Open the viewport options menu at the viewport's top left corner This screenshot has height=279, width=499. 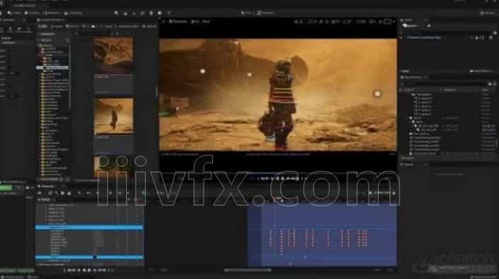click(x=164, y=22)
